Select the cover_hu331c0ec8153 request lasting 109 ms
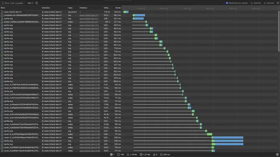The width and height of the screenshot is (280, 157). point(22,95)
